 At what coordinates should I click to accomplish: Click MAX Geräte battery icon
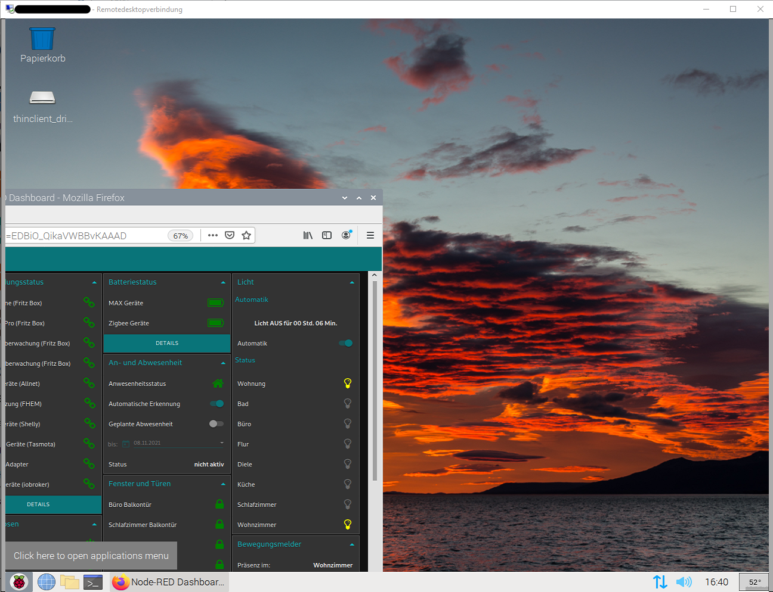(x=215, y=303)
